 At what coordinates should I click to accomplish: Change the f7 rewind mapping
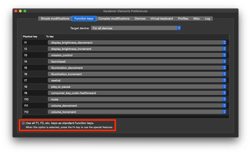point(137,80)
